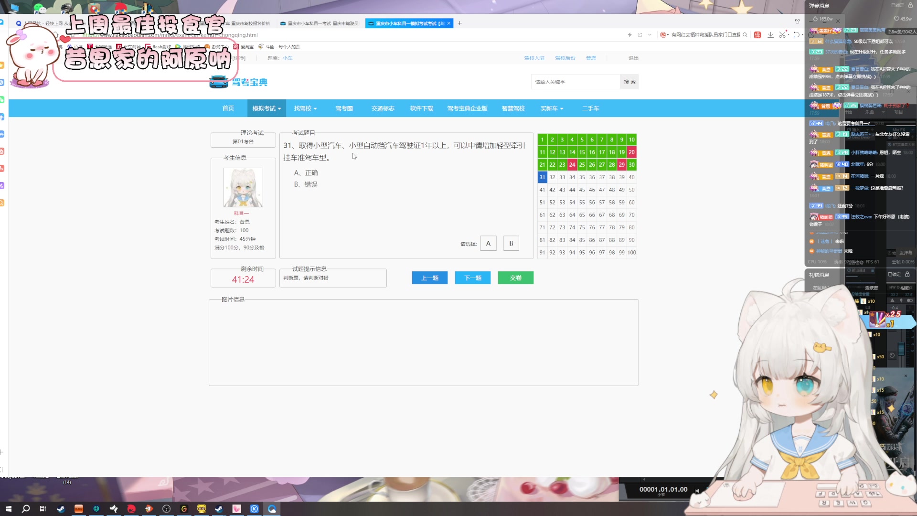Expand the 买新车 dropdown menu

pos(552,108)
